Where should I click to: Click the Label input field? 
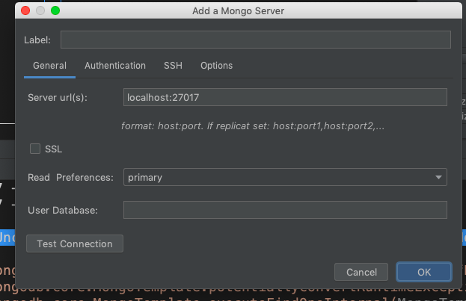pos(256,40)
